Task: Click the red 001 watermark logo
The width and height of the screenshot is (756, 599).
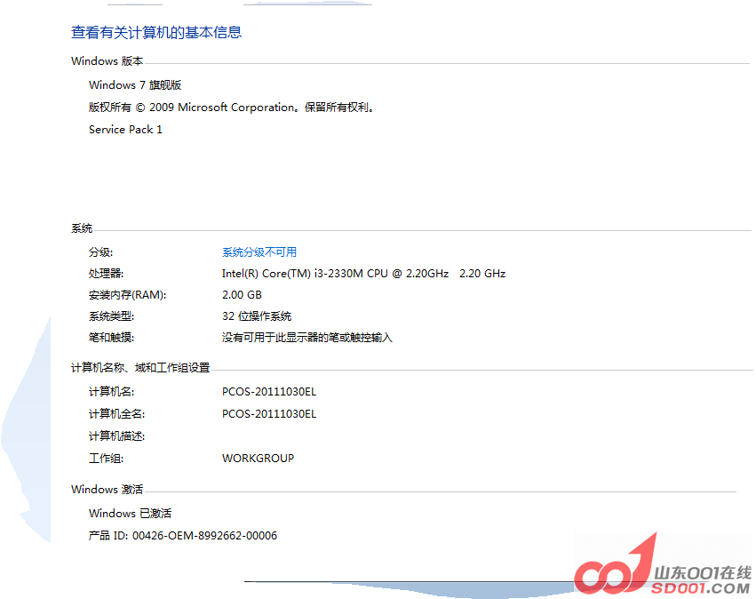Action: [x=614, y=569]
